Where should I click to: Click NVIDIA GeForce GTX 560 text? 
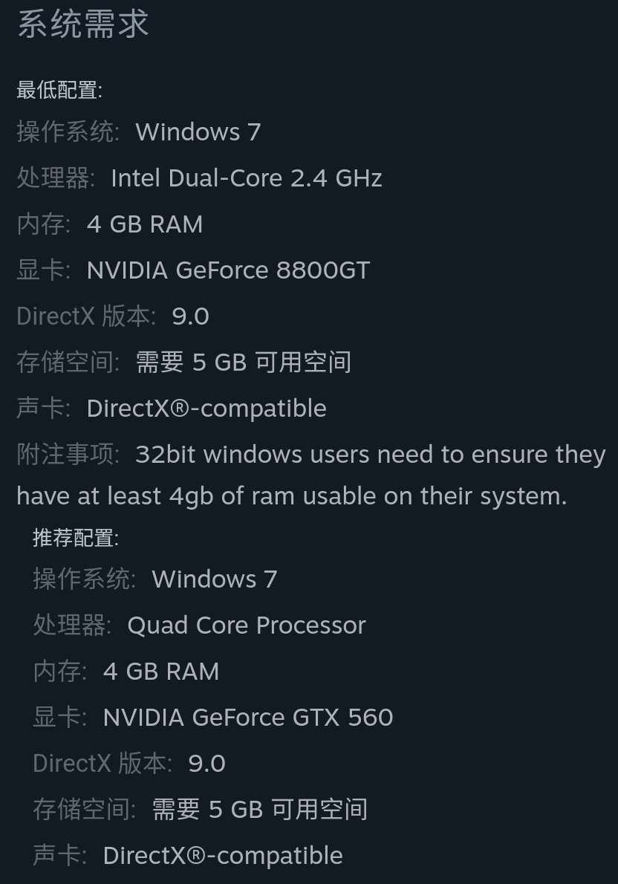tap(248, 718)
